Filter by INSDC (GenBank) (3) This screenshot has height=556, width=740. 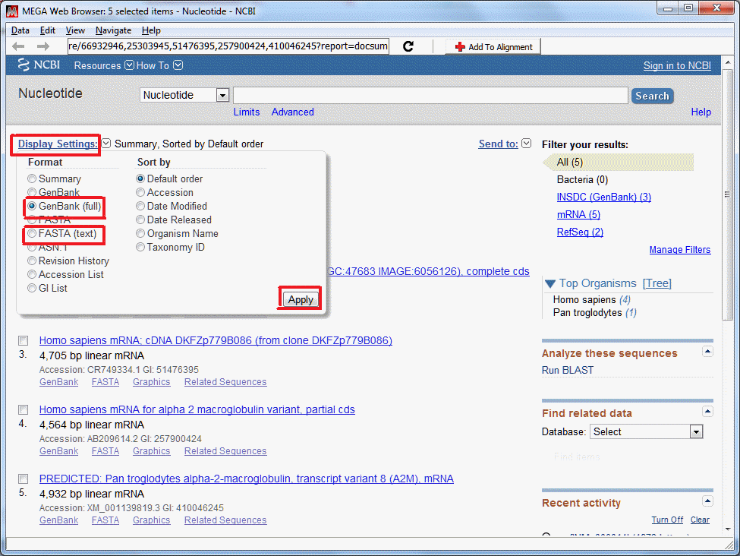604,197
